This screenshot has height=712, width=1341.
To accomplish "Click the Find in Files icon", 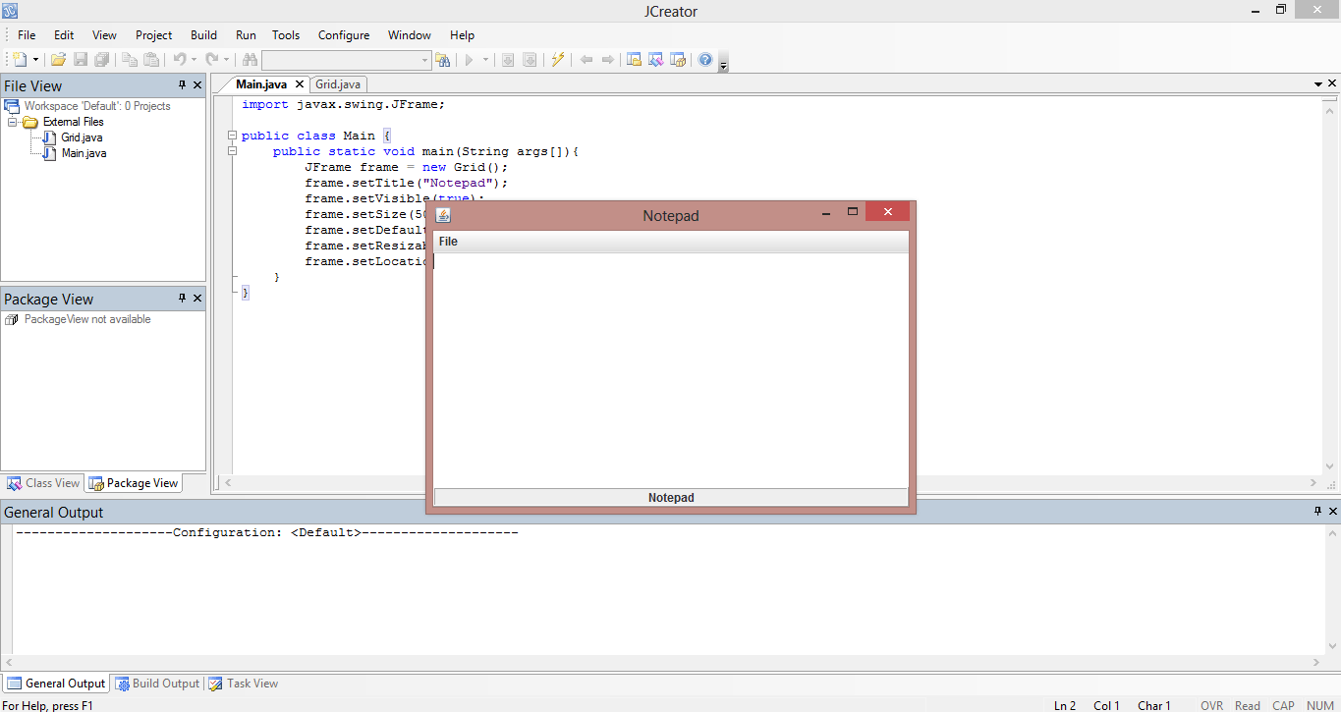I will [x=443, y=60].
